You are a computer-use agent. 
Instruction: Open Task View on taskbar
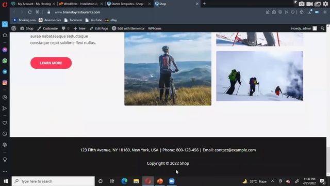tap(112, 181)
